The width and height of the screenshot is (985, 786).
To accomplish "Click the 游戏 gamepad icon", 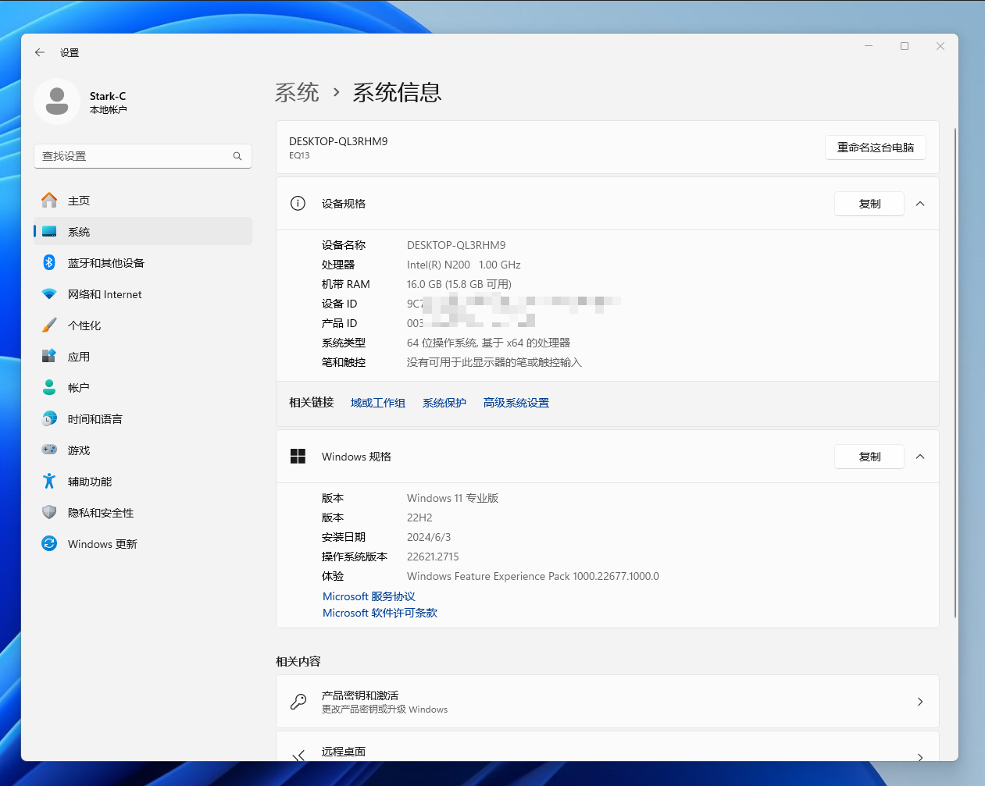I will tap(49, 450).
